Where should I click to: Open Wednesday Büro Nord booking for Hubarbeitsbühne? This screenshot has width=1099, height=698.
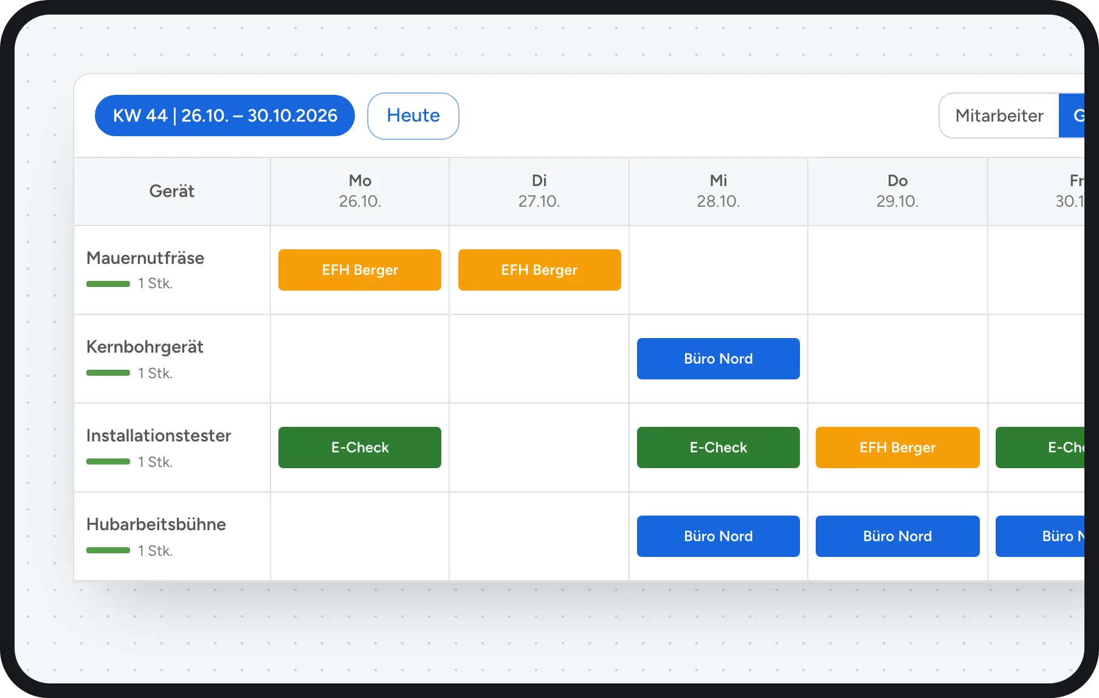(718, 536)
